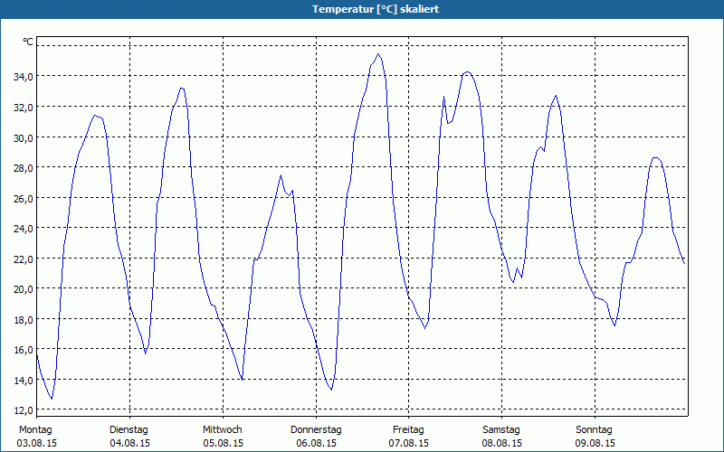Click the date 07.08.15
Screen dimensions: 724x452
tap(409, 443)
